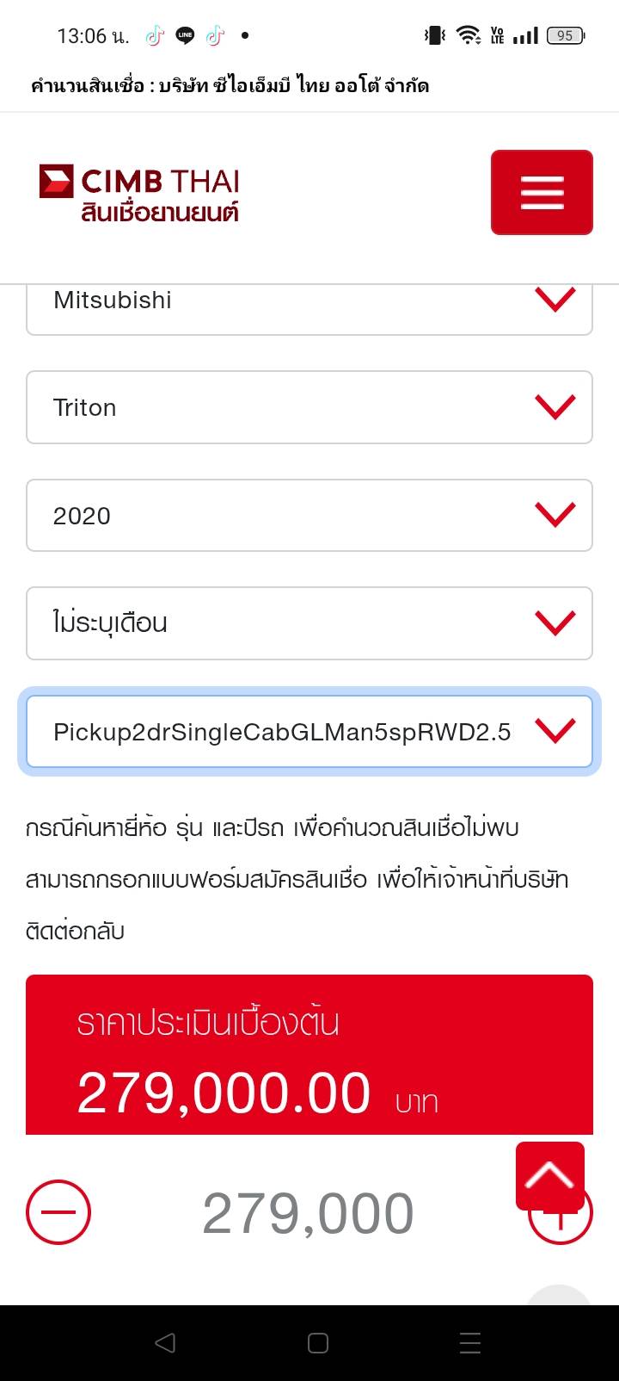Click chevron arrow beside 2020
This screenshot has height=1381, width=619.
555,515
